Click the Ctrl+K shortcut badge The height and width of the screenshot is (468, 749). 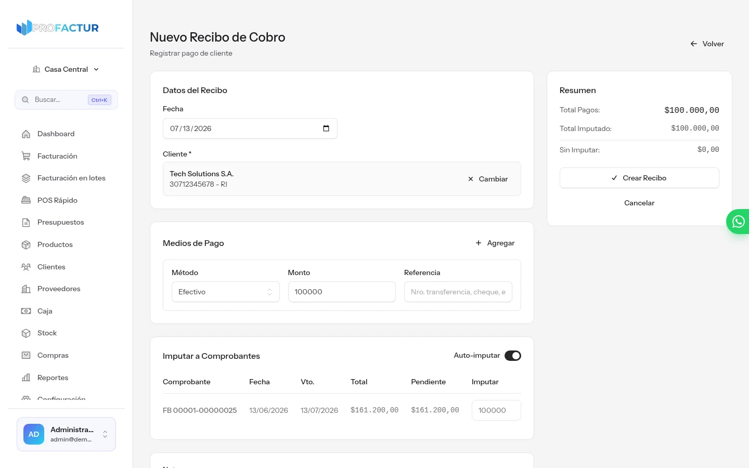pos(99,100)
